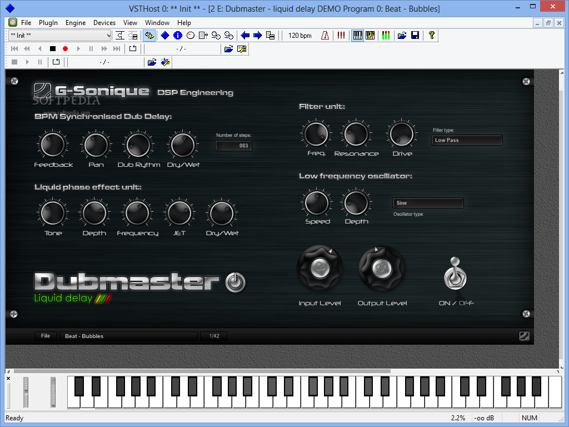Image resolution: width=569 pixels, height=427 pixels.
Task: Close the keyboard bar with small x
Action: [x=8, y=378]
